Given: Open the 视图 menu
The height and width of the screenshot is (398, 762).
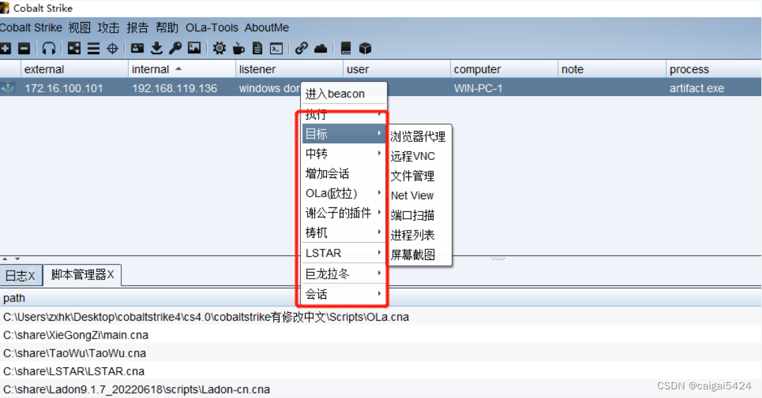Looking at the screenshot, I should point(79,27).
